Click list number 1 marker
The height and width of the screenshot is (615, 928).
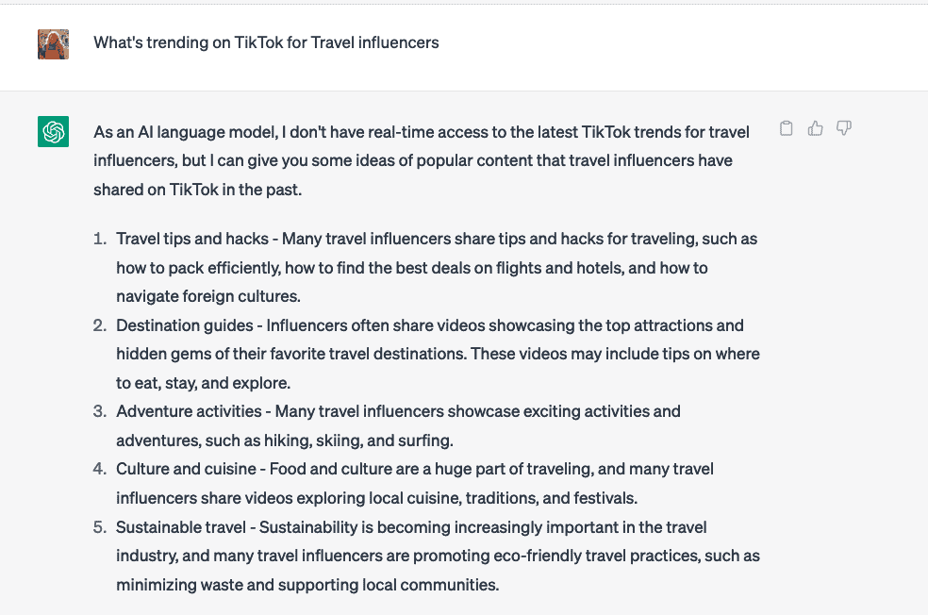[100, 239]
